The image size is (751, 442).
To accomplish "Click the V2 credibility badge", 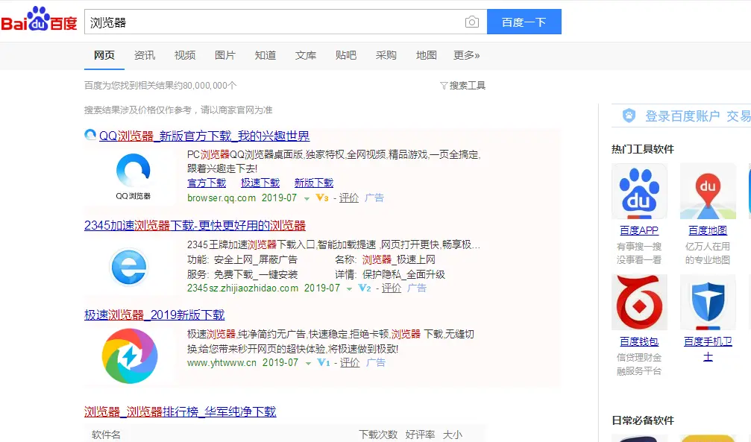I will [x=365, y=288].
